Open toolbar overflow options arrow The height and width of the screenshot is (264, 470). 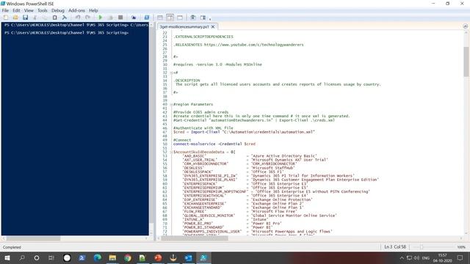[210, 19]
